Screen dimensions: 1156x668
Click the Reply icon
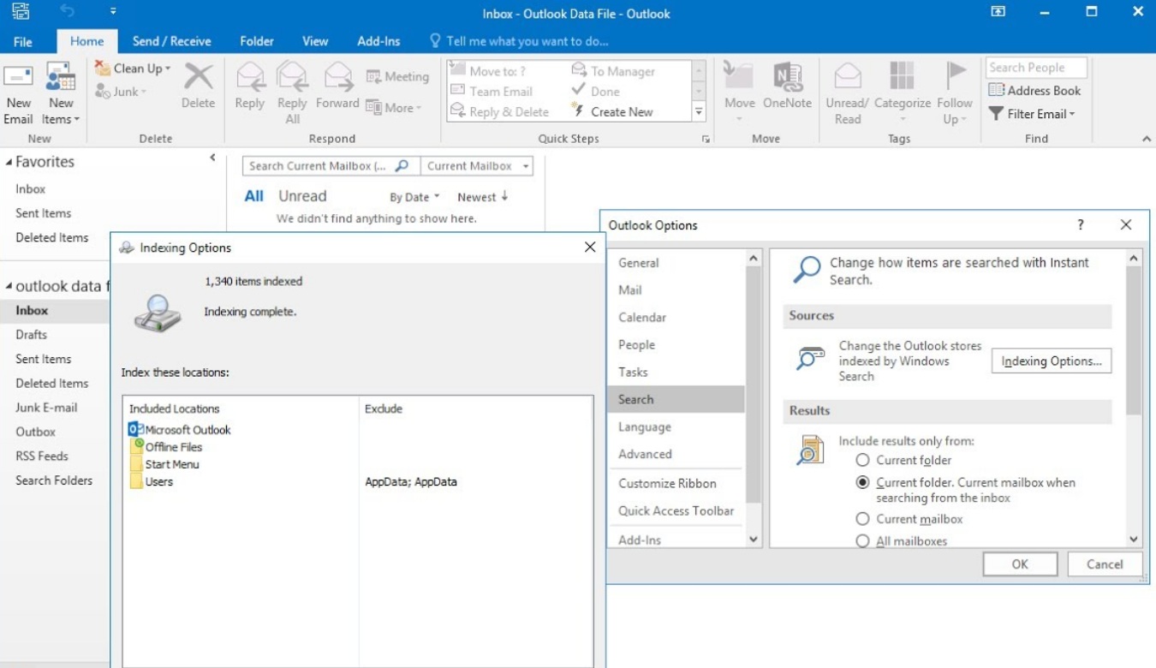pos(249,86)
